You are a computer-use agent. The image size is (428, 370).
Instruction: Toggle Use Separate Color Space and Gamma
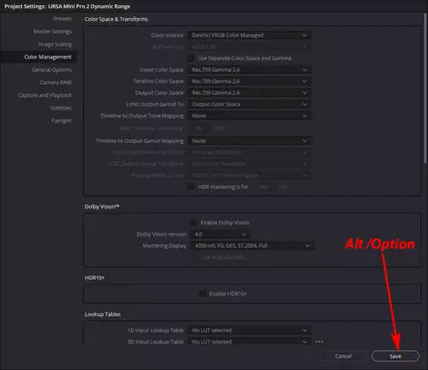(x=191, y=58)
